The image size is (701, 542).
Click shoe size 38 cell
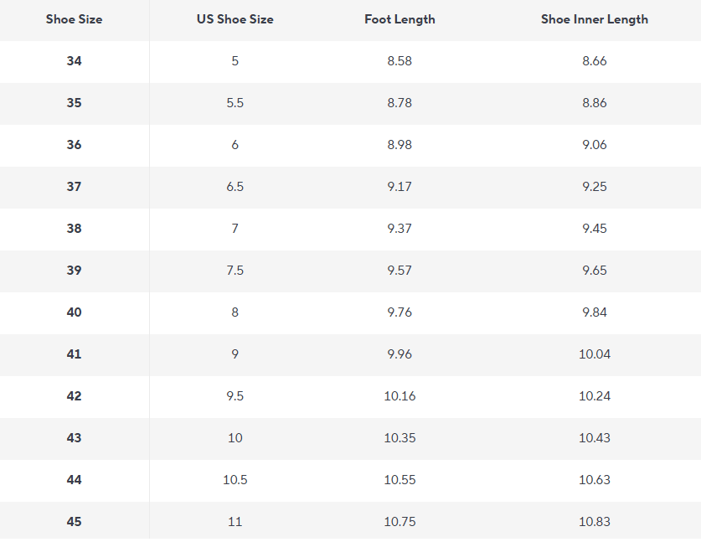[75, 229]
